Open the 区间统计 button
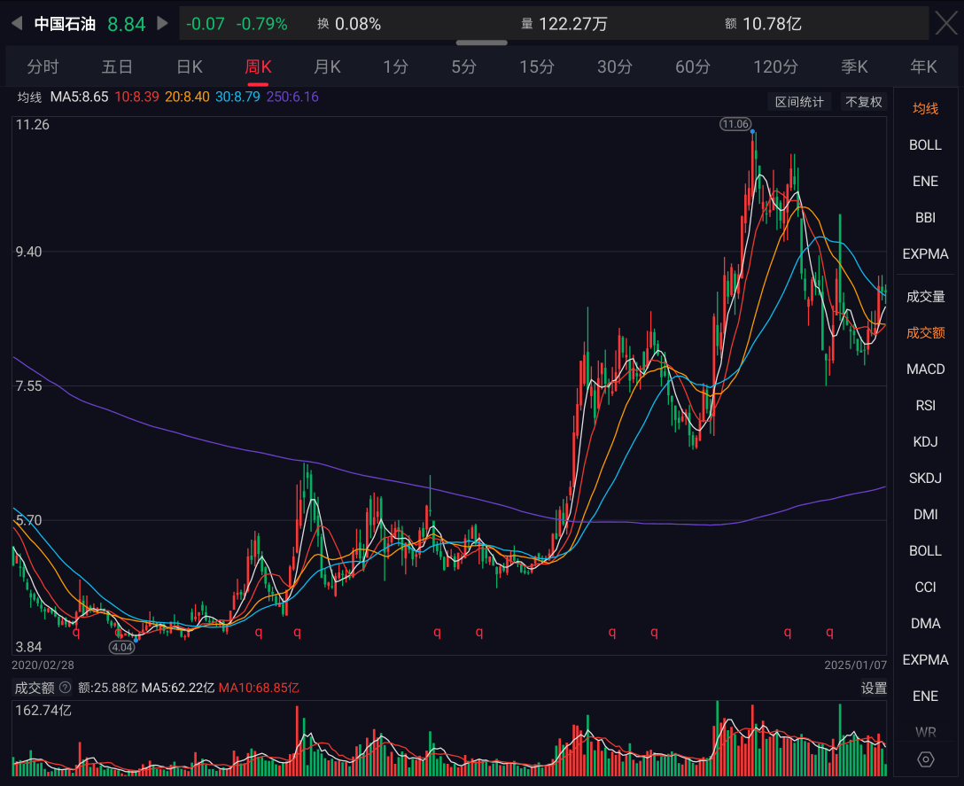964x786 pixels. [799, 102]
